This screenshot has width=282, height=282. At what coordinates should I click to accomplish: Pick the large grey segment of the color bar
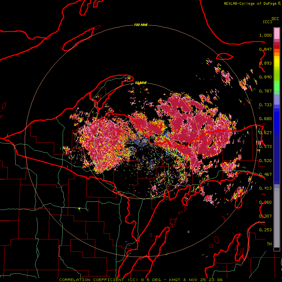(277, 218)
